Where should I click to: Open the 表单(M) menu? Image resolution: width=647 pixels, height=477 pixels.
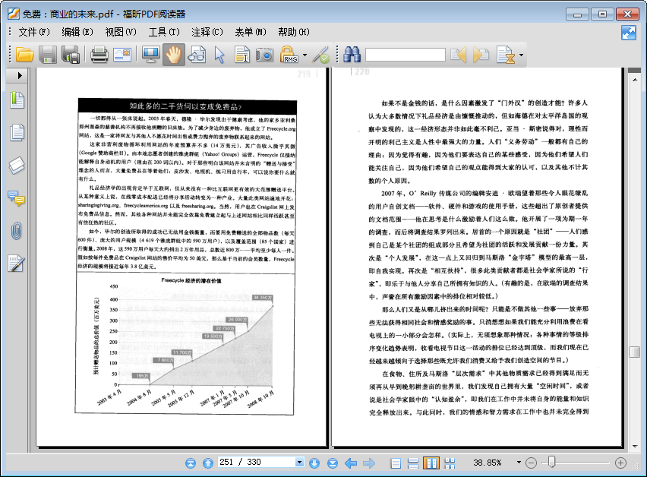[x=251, y=32]
